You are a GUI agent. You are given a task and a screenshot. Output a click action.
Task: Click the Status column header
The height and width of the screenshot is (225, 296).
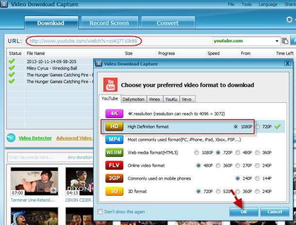[x=15, y=53]
